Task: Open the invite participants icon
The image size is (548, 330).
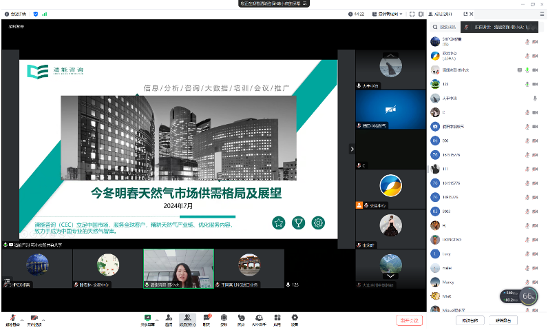Action: point(169,320)
